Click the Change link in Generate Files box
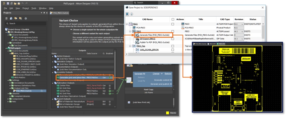The width and height of the screenshot is (286, 119). click(x=156, y=74)
